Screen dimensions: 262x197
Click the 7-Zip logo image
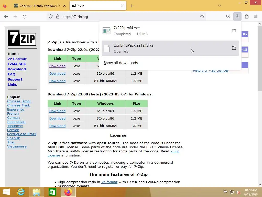point(22,38)
